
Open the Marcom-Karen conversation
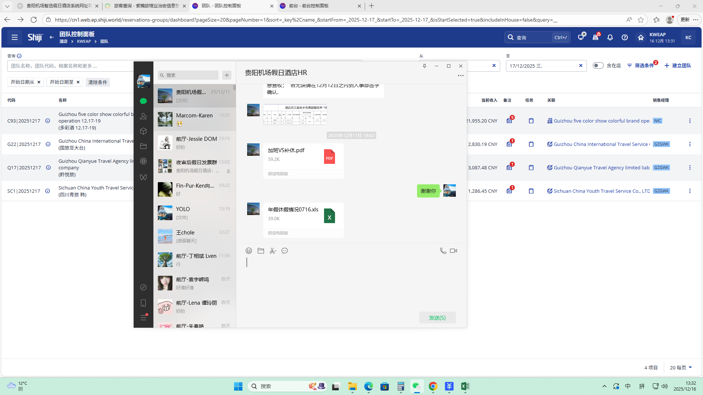click(x=194, y=119)
